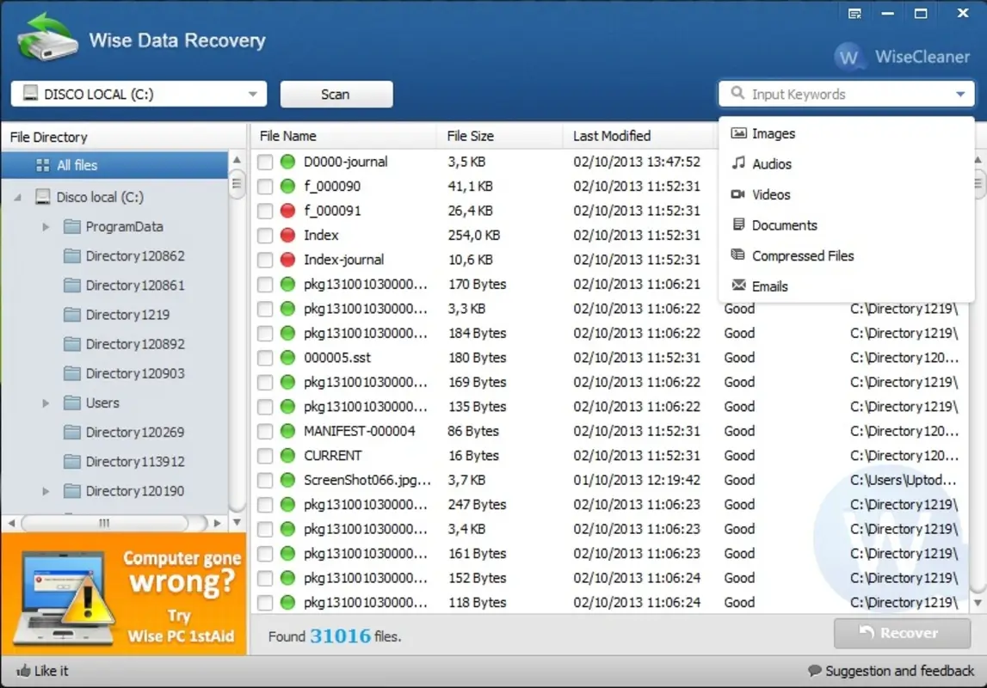
Task: Click the Wise Data Recovery logo icon
Action: pyautogui.click(x=45, y=40)
